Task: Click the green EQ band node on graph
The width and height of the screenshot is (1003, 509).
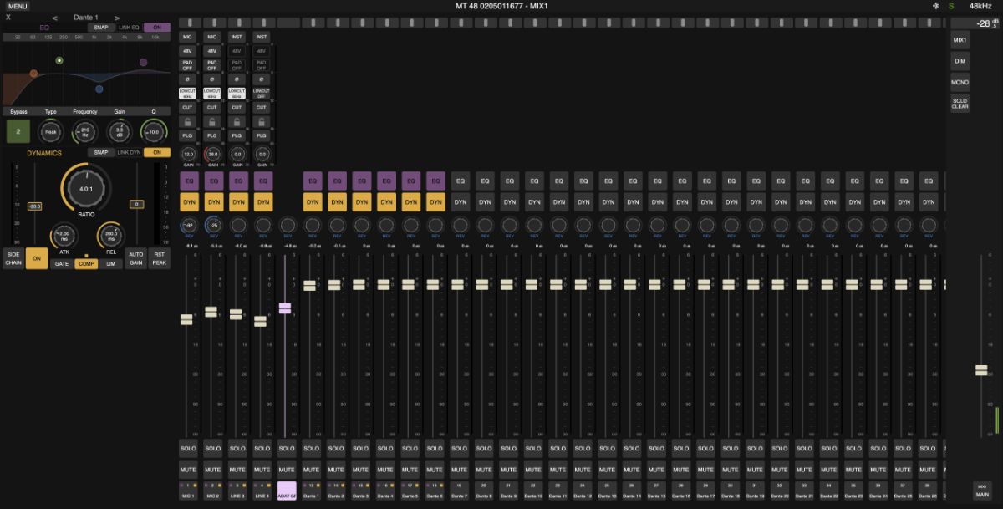Action: pyautogui.click(x=59, y=61)
